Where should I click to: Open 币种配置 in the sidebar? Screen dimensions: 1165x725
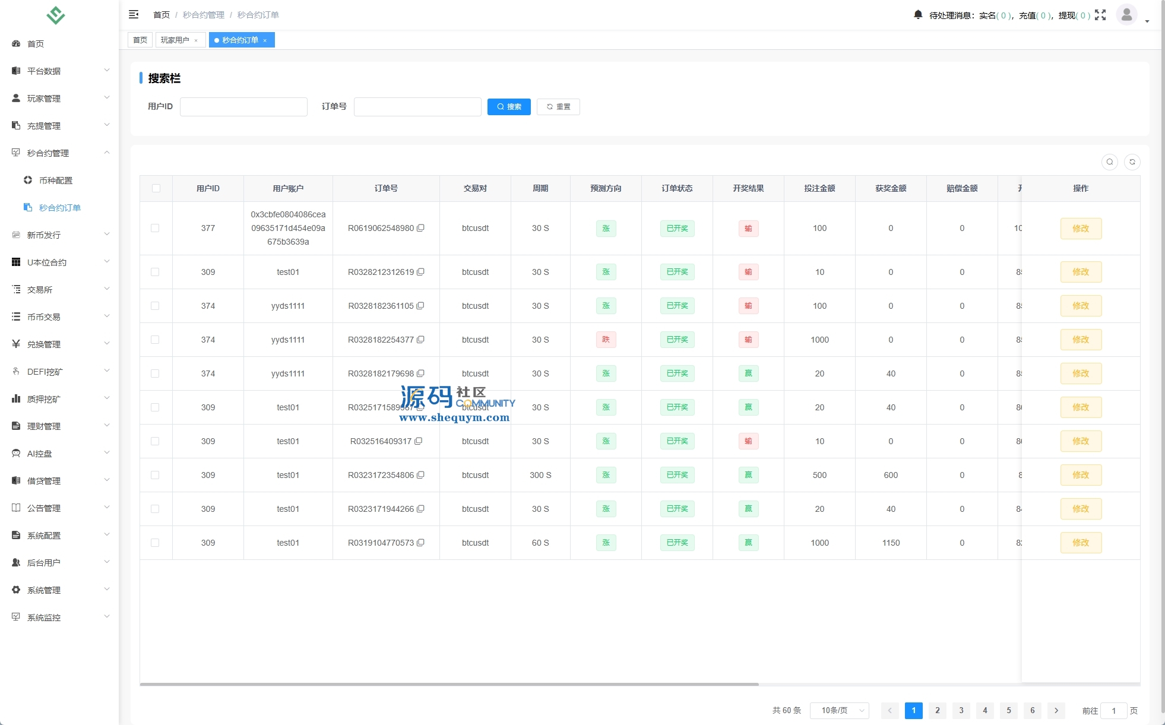[x=55, y=181]
